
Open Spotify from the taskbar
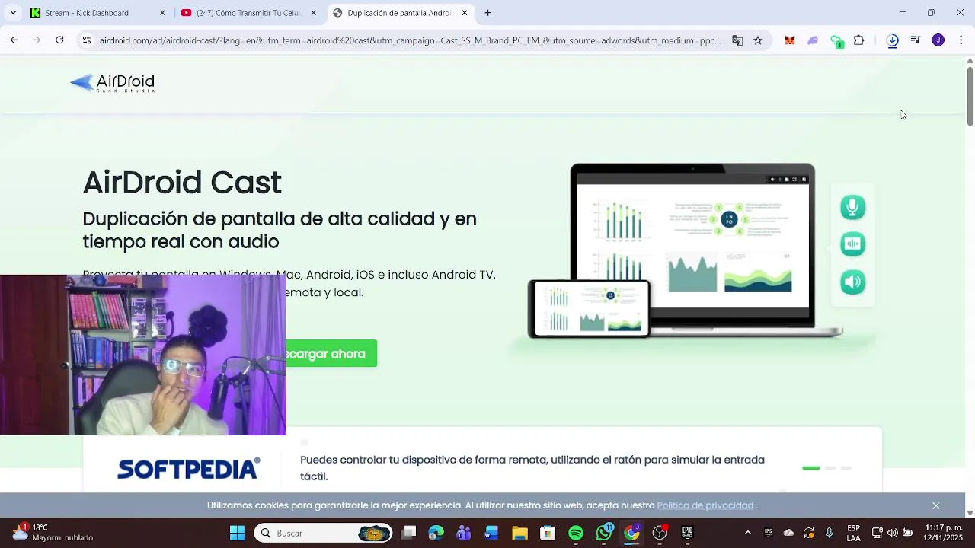coord(576,533)
